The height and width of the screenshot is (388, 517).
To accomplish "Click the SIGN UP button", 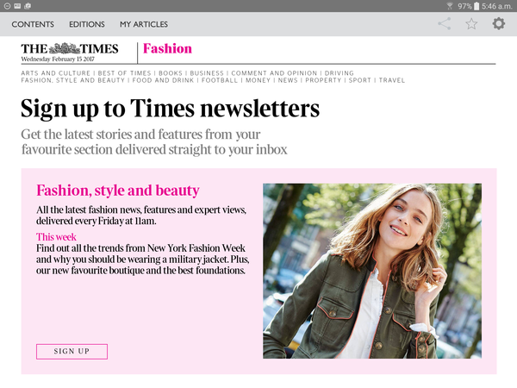I will 72,352.
